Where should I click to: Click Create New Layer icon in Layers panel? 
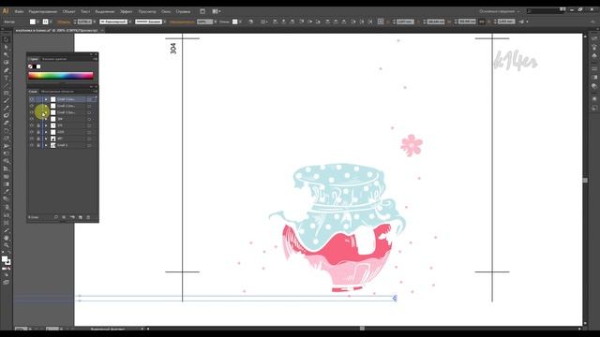click(x=81, y=217)
